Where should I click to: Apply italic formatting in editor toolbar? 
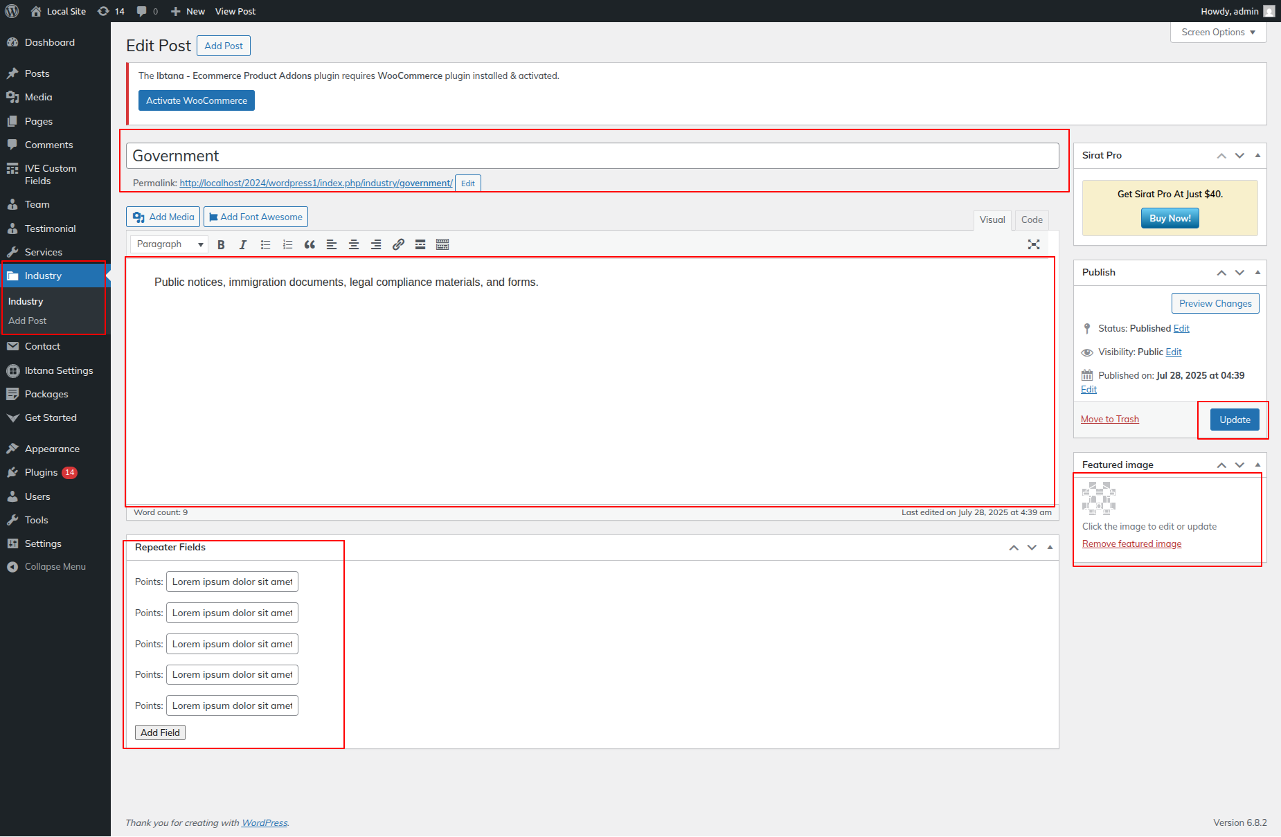[x=243, y=244]
